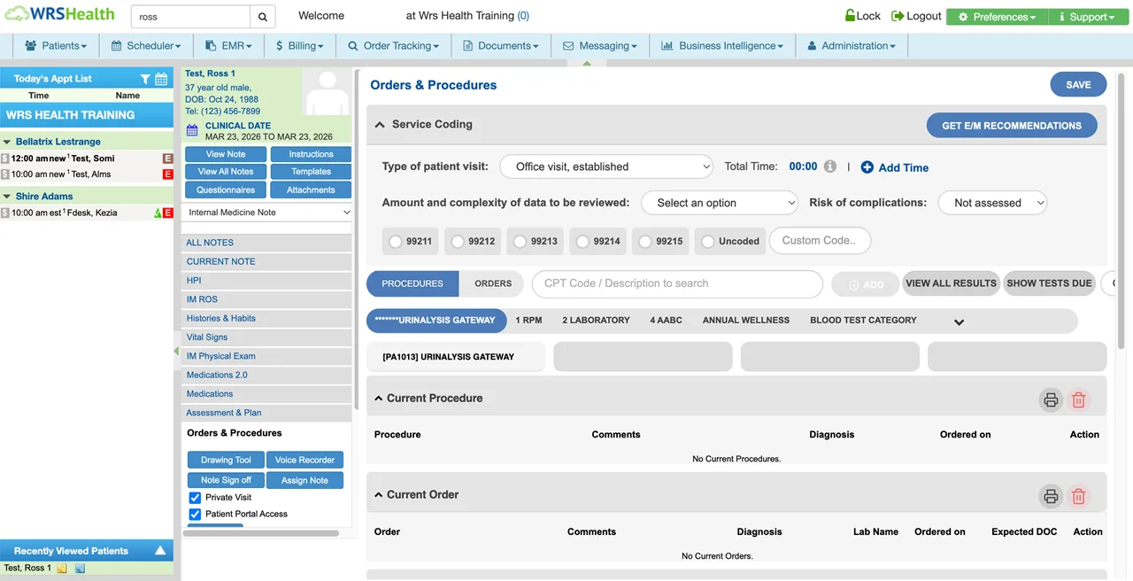Screen dimensions: 1133x581
Task: Uncheck the Private Visit checkbox
Action: pyautogui.click(x=195, y=497)
